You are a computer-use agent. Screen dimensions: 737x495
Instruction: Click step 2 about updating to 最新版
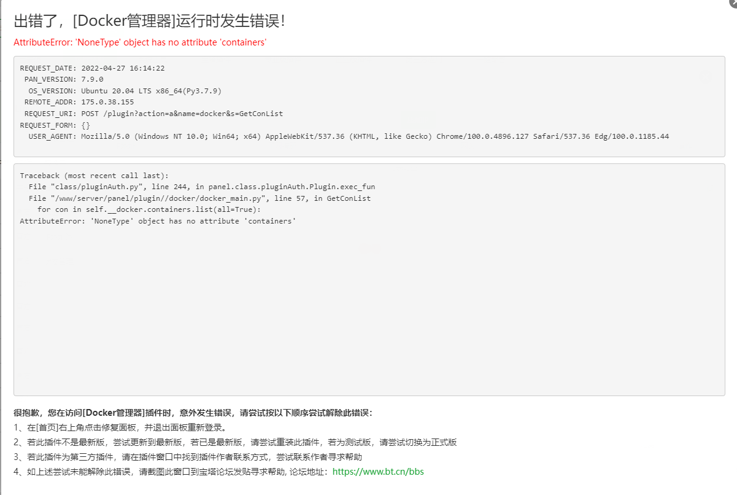point(235,442)
